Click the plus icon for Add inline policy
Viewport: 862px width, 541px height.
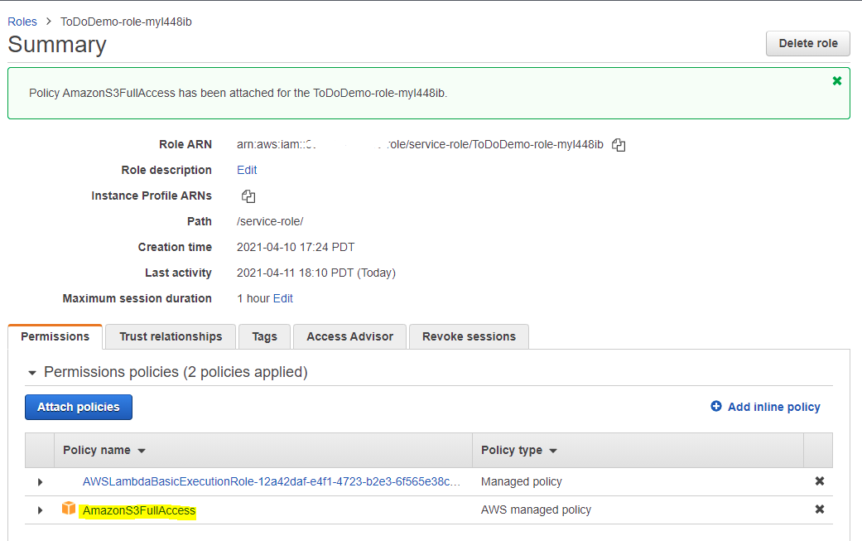point(715,406)
